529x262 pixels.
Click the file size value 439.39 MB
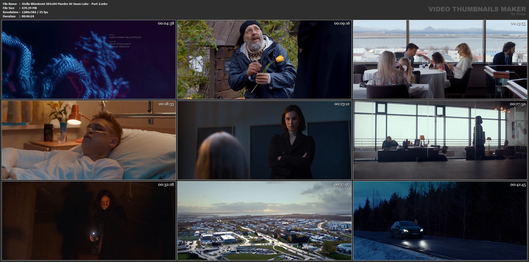30,8
